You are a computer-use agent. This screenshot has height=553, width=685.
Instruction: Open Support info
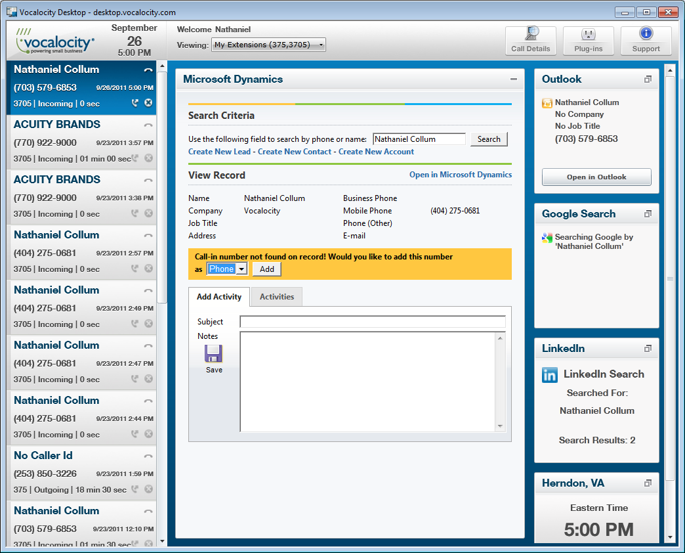pos(646,41)
